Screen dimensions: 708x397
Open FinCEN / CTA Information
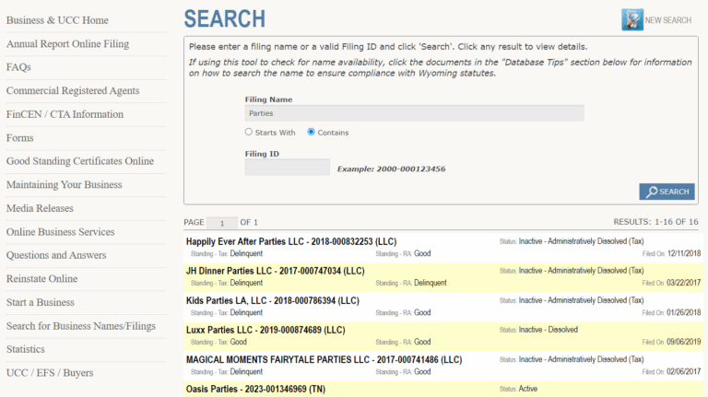(x=65, y=114)
